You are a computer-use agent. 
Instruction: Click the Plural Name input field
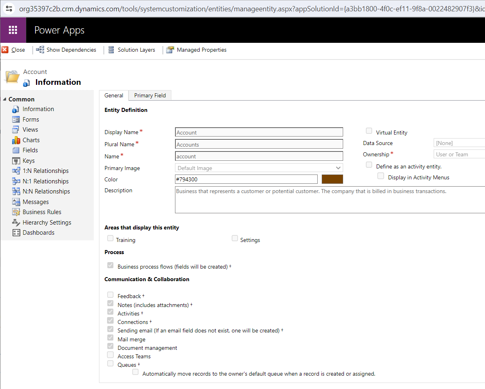259,145
